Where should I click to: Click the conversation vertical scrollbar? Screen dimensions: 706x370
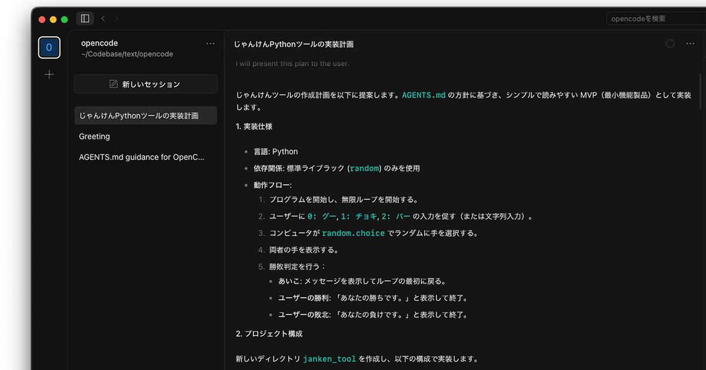coord(700,91)
